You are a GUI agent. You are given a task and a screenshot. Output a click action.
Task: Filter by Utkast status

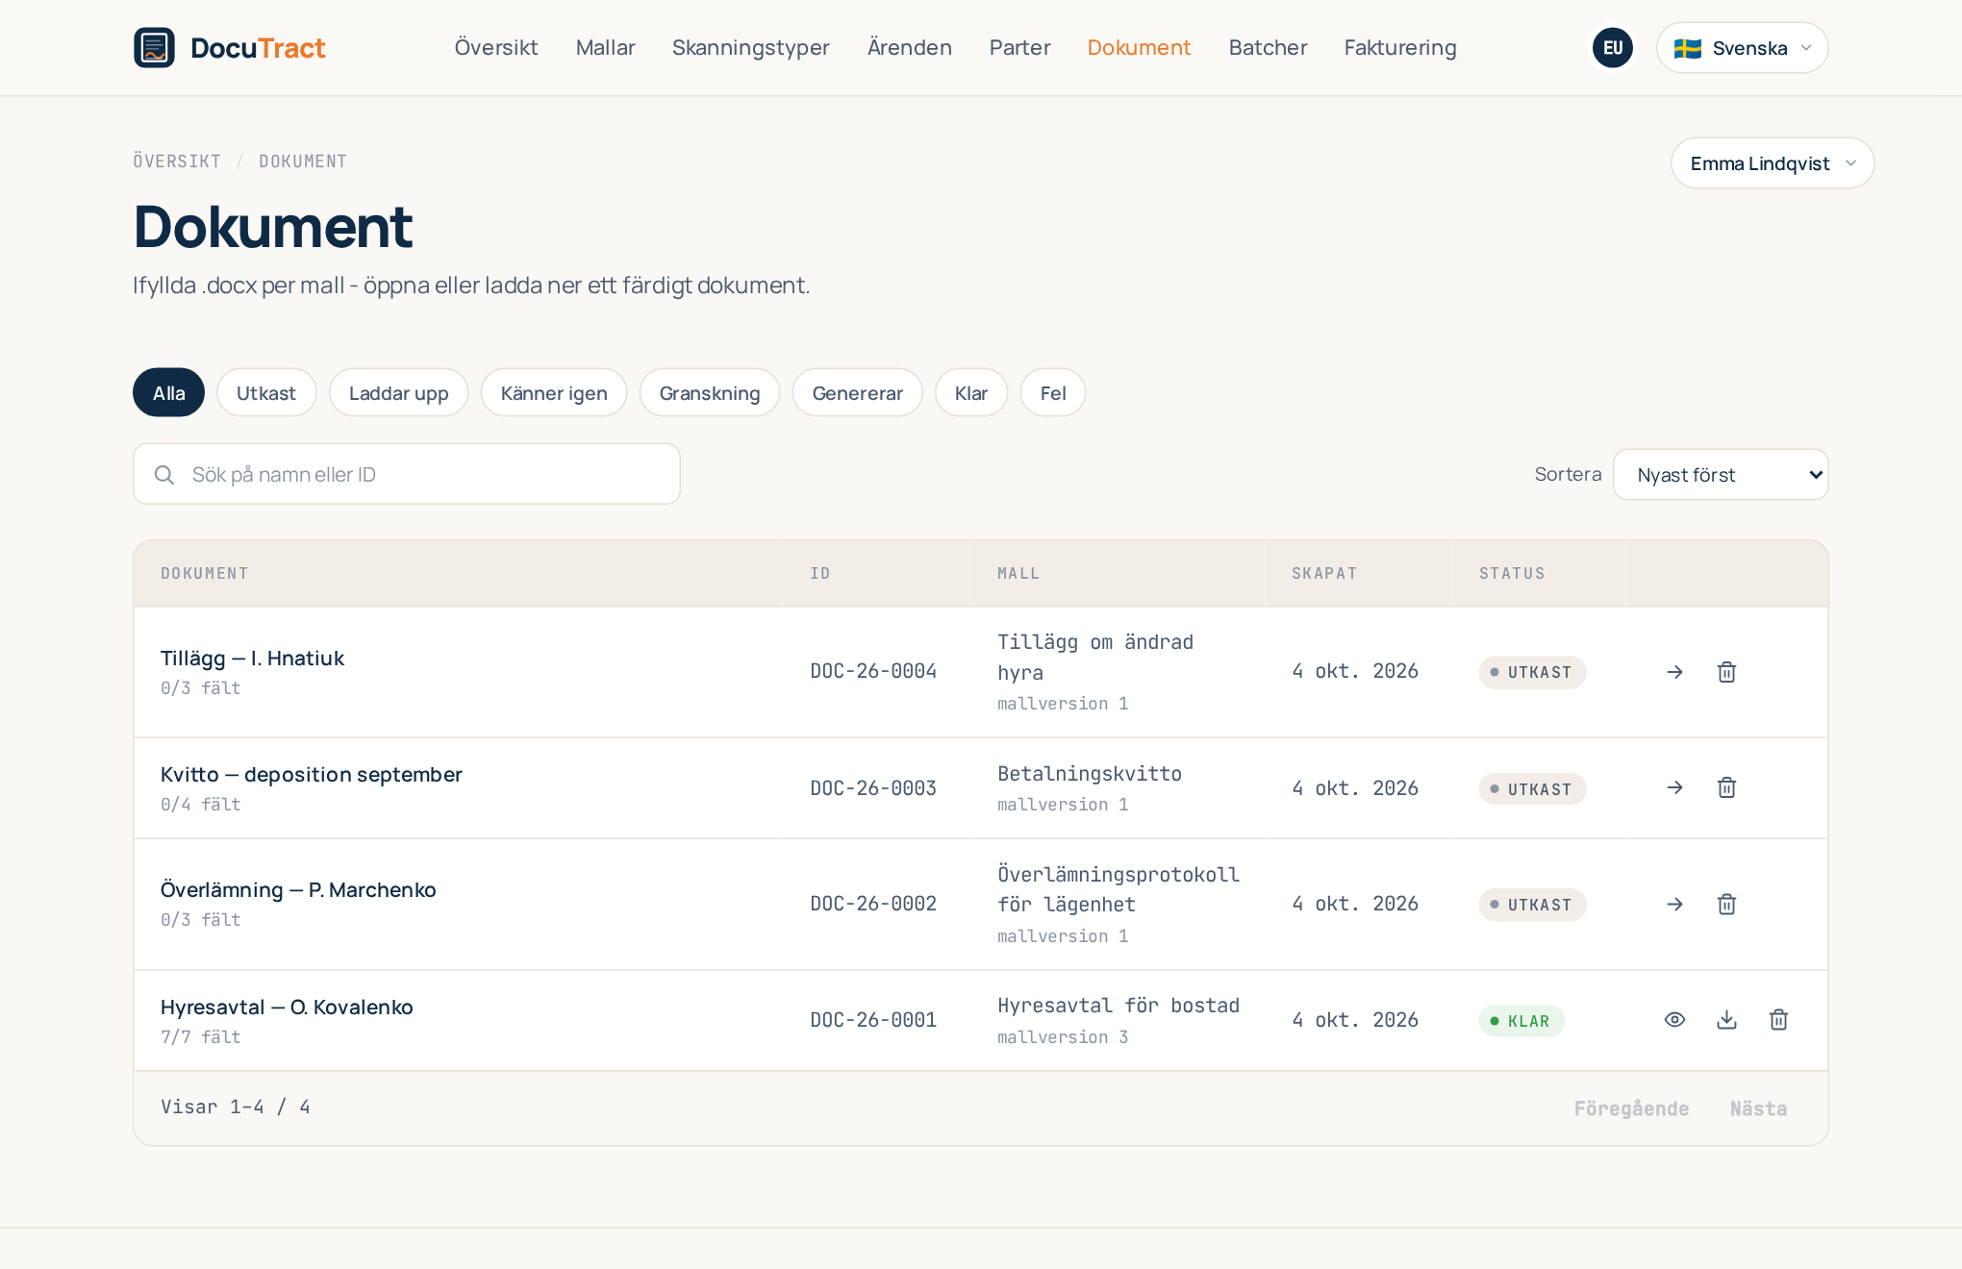(x=266, y=393)
